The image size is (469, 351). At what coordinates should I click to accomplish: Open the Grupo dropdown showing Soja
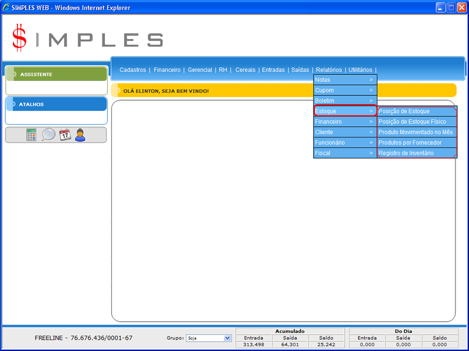209,338
